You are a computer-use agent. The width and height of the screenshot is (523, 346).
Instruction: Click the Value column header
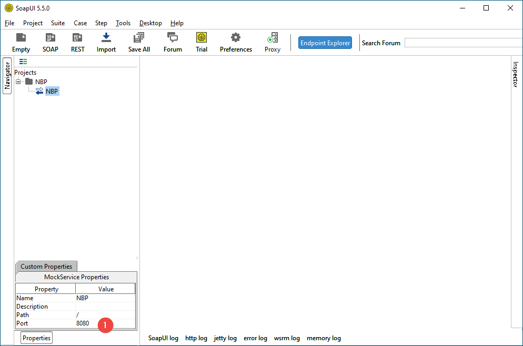[106, 289]
